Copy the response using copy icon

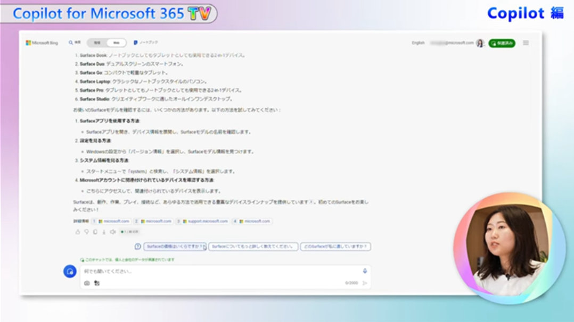click(x=95, y=232)
